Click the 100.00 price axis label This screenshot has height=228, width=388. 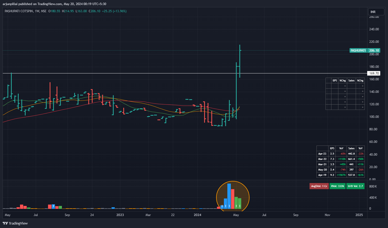point(374,117)
